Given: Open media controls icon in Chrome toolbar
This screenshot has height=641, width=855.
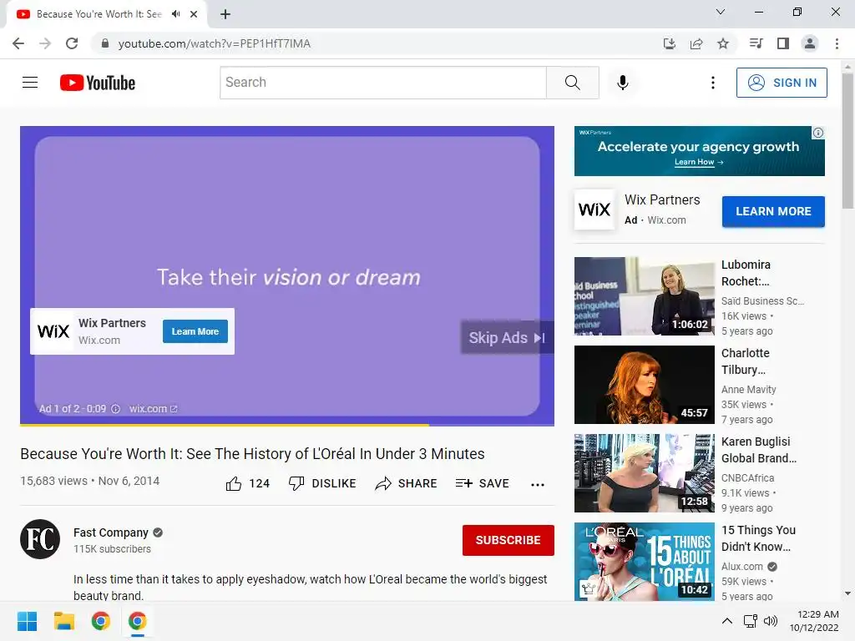Looking at the screenshot, I should pos(756,43).
